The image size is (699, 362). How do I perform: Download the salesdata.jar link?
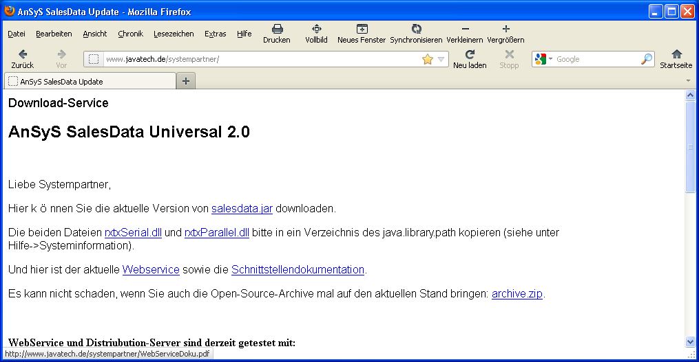(x=242, y=208)
